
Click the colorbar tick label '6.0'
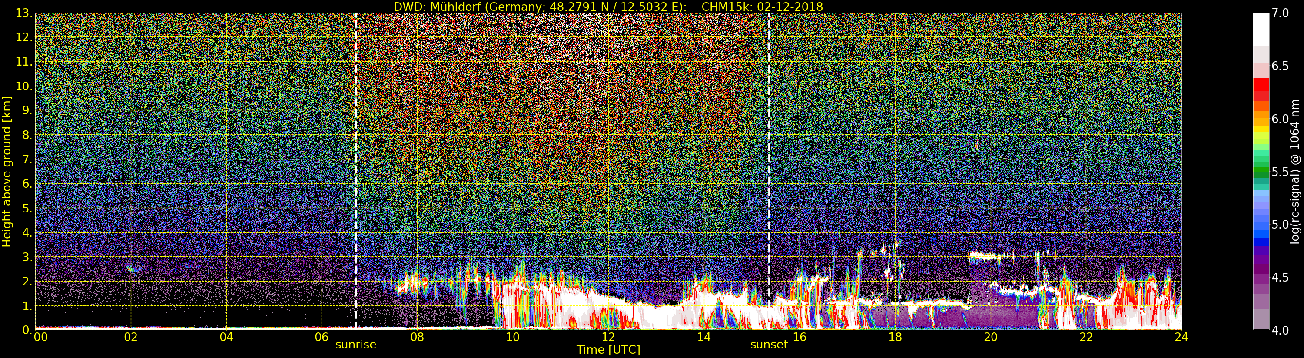[1280, 119]
